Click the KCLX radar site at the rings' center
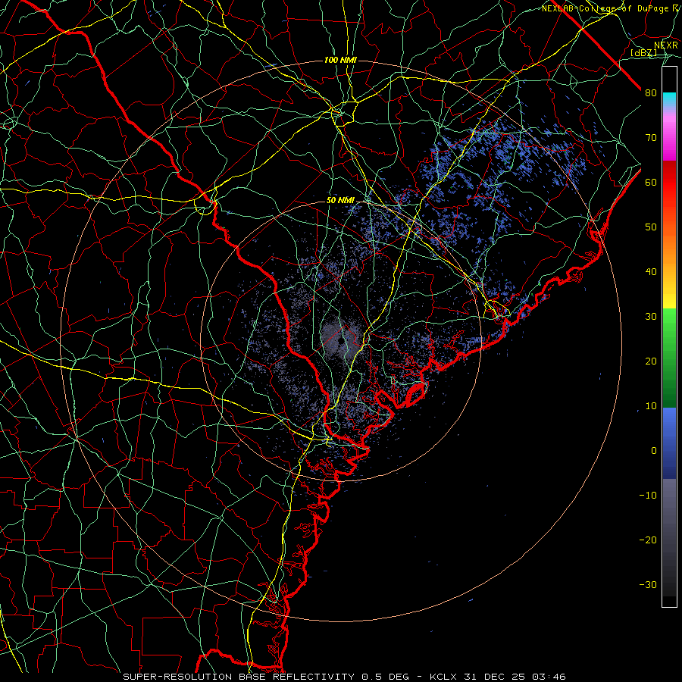This screenshot has width=682, height=682. pyautogui.click(x=340, y=340)
